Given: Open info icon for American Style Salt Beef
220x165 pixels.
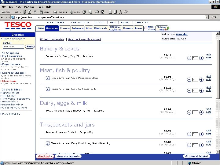Looking at the screenshot, I should [x=48, y=89].
